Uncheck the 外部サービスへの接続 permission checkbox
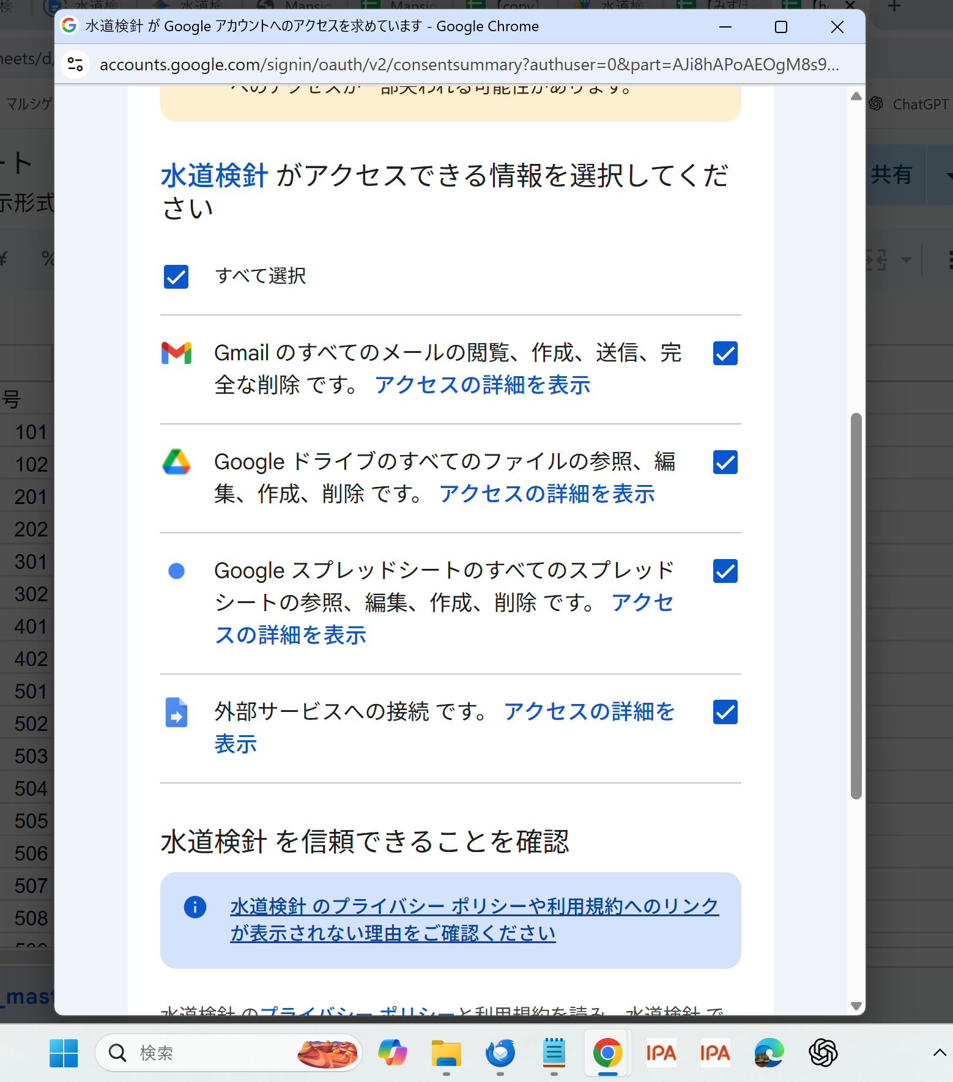Image resolution: width=953 pixels, height=1082 pixels. [x=725, y=712]
